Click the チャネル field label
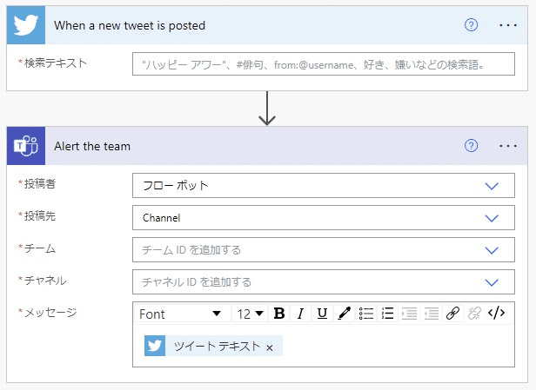 click(x=45, y=281)
